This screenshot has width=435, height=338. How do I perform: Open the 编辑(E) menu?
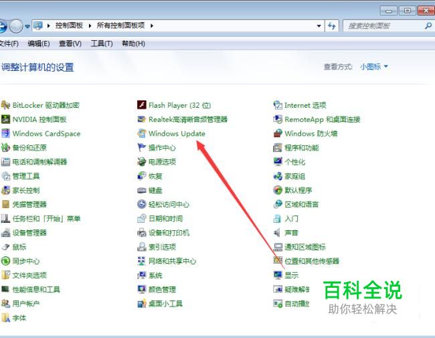39,44
